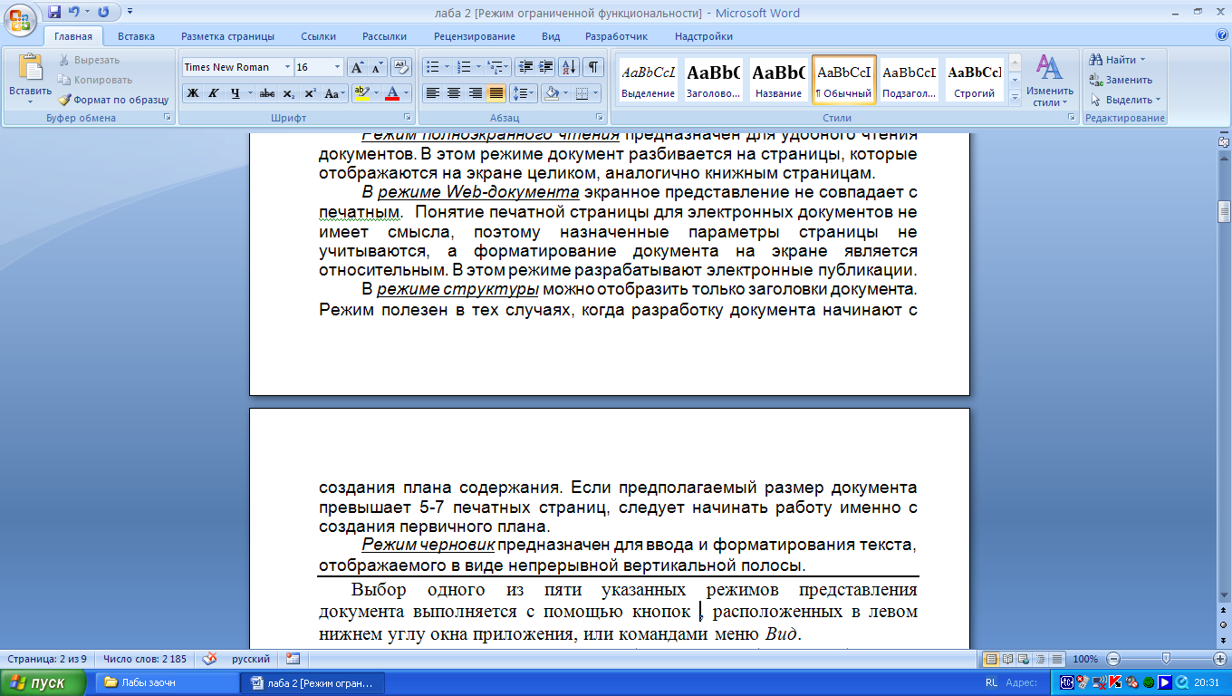
Task: Click the spelling check status icon
Action: 209,659
